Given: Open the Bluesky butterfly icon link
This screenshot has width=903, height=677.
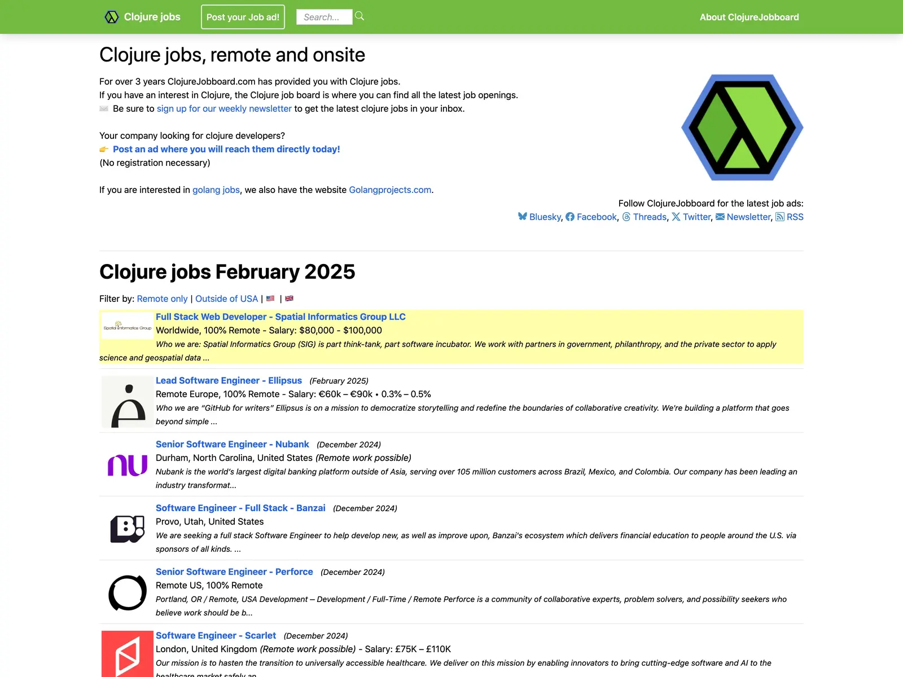Looking at the screenshot, I should (x=523, y=217).
